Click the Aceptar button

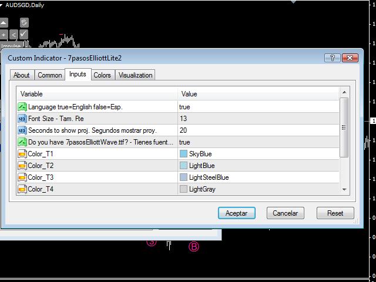(236, 213)
